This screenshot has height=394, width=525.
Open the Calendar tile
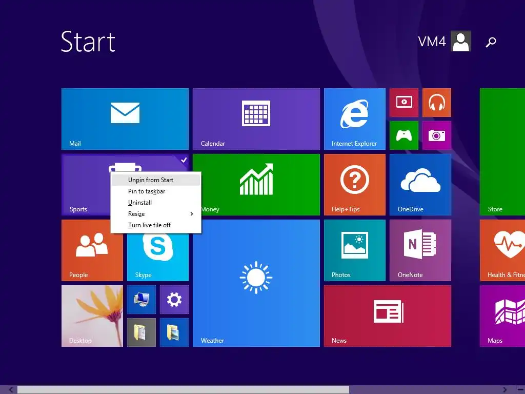[x=256, y=119]
